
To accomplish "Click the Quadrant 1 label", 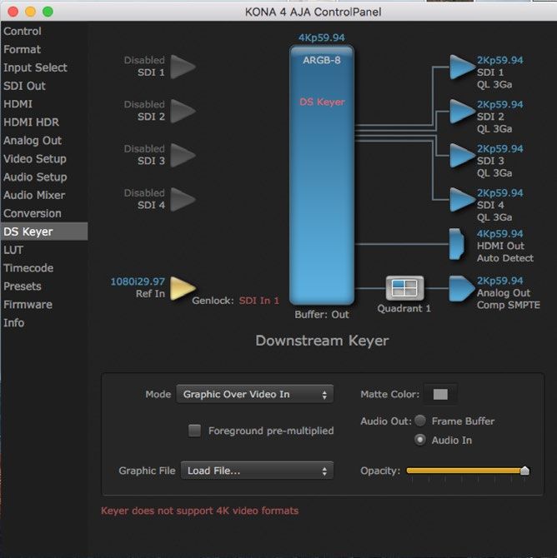I will (404, 308).
